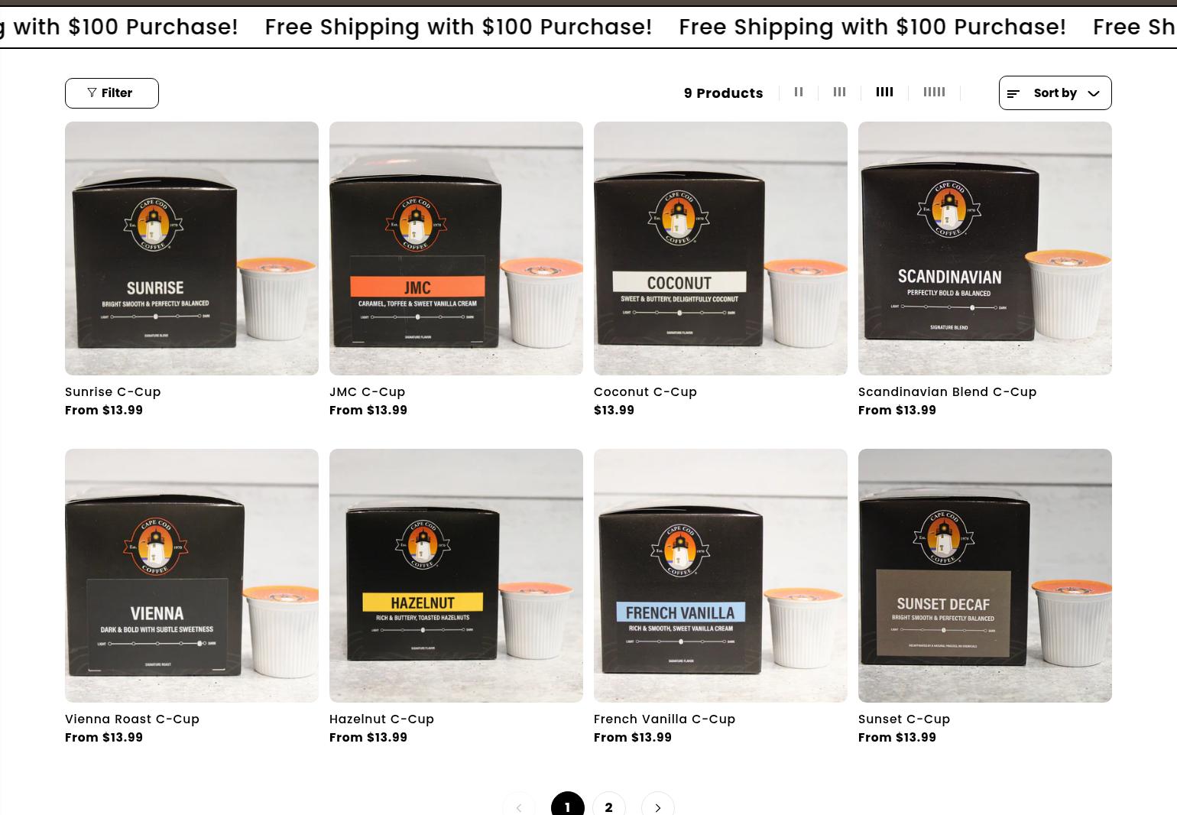Image resolution: width=1177 pixels, height=815 pixels.
Task: Open Scandinavian Blend C-Cup link
Action: click(947, 392)
